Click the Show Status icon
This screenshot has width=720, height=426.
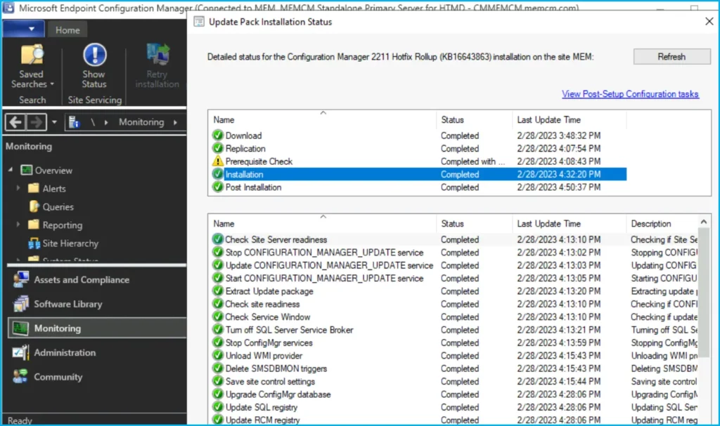tap(95, 55)
